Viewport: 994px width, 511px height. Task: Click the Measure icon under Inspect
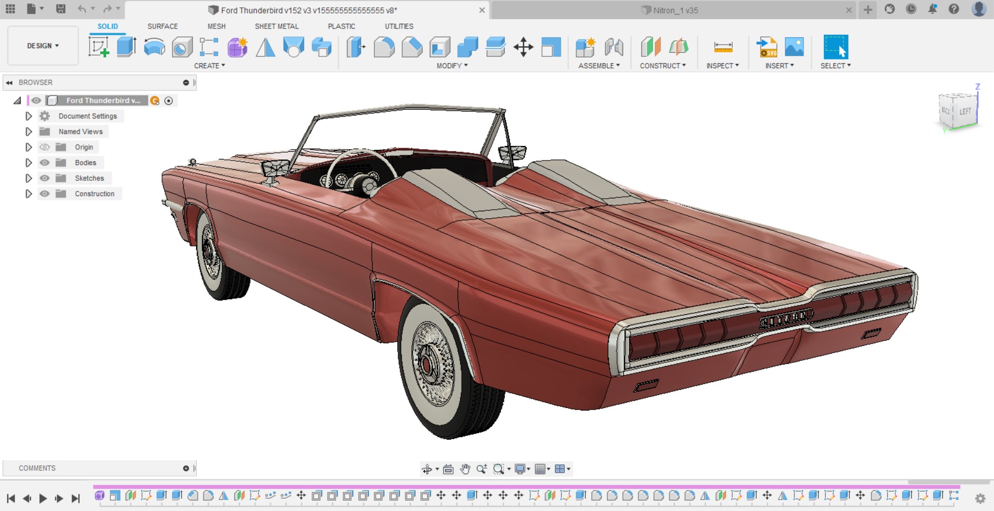723,47
